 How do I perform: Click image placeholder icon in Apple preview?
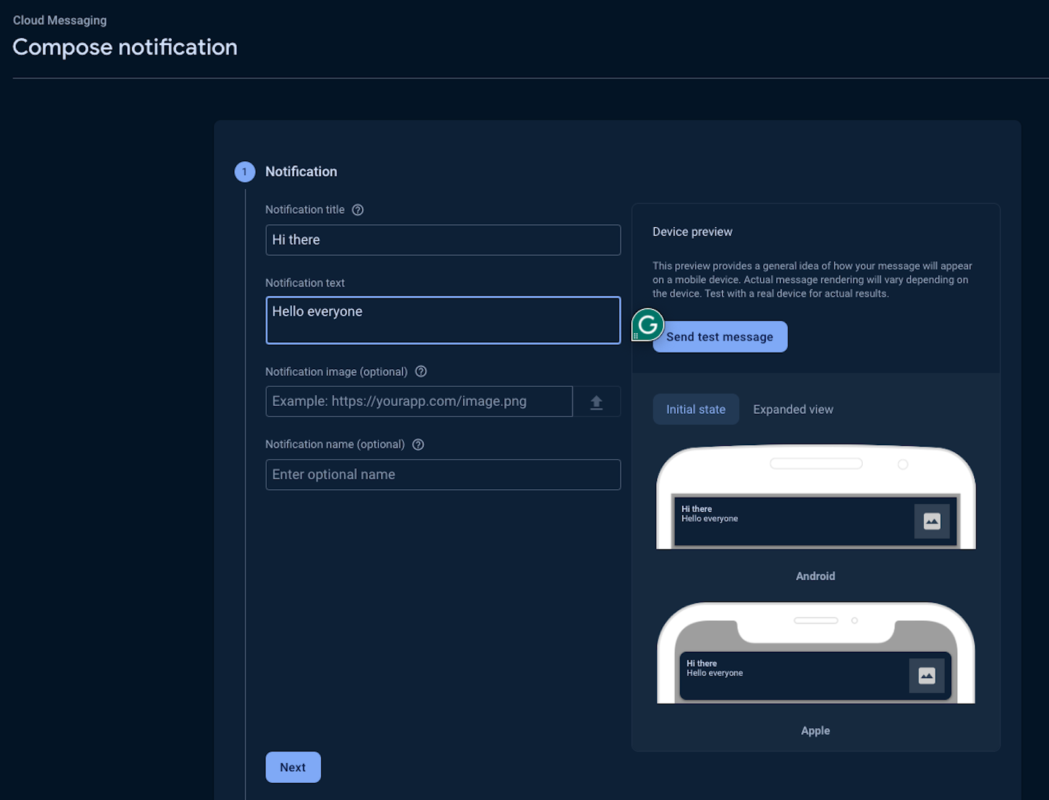point(926,675)
